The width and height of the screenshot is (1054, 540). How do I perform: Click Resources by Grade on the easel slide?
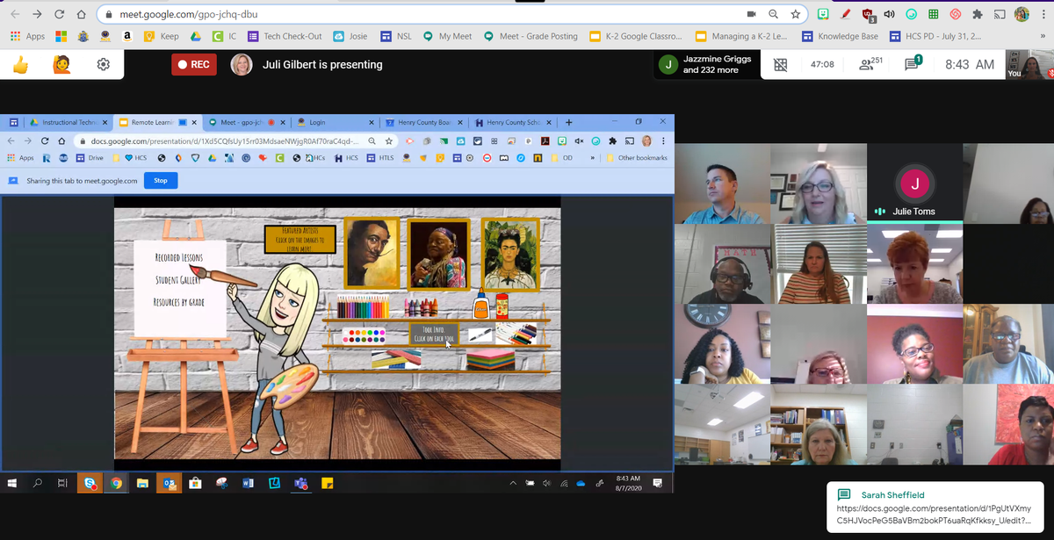point(178,301)
